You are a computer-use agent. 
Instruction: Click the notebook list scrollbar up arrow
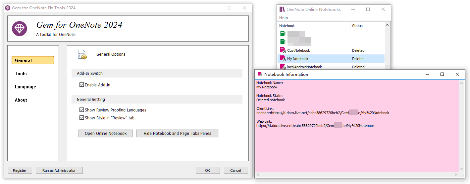(x=387, y=25)
